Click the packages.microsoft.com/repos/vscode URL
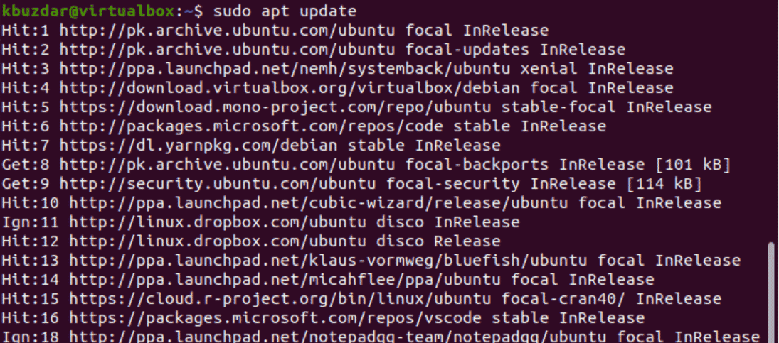Screen dimensions: 779x343 tap(275, 318)
